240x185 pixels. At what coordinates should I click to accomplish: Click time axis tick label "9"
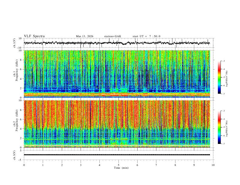point(194,165)
